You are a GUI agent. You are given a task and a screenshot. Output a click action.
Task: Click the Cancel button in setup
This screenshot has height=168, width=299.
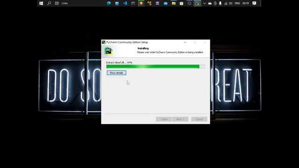tap(199, 119)
